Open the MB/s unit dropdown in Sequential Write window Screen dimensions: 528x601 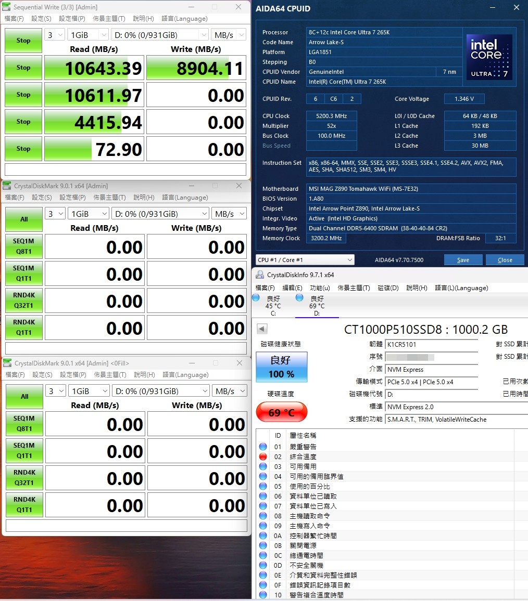click(x=229, y=35)
